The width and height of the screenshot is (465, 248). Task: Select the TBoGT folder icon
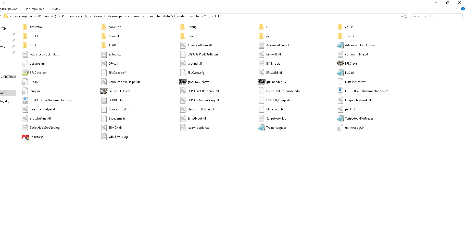point(25,45)
